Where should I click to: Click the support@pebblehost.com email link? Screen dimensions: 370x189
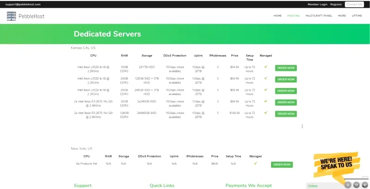click(x=23, y=5)
